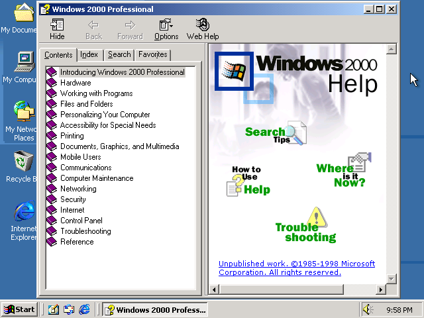
Task: Click the help pane scroll down arrow
Action: click(392, 278)
